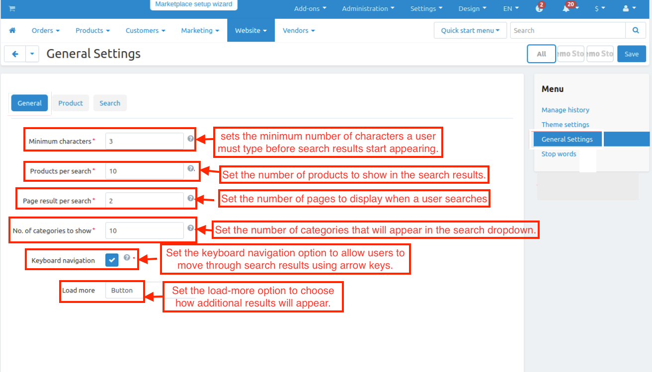Switch to the Search tab

click(x=110, y=103)
